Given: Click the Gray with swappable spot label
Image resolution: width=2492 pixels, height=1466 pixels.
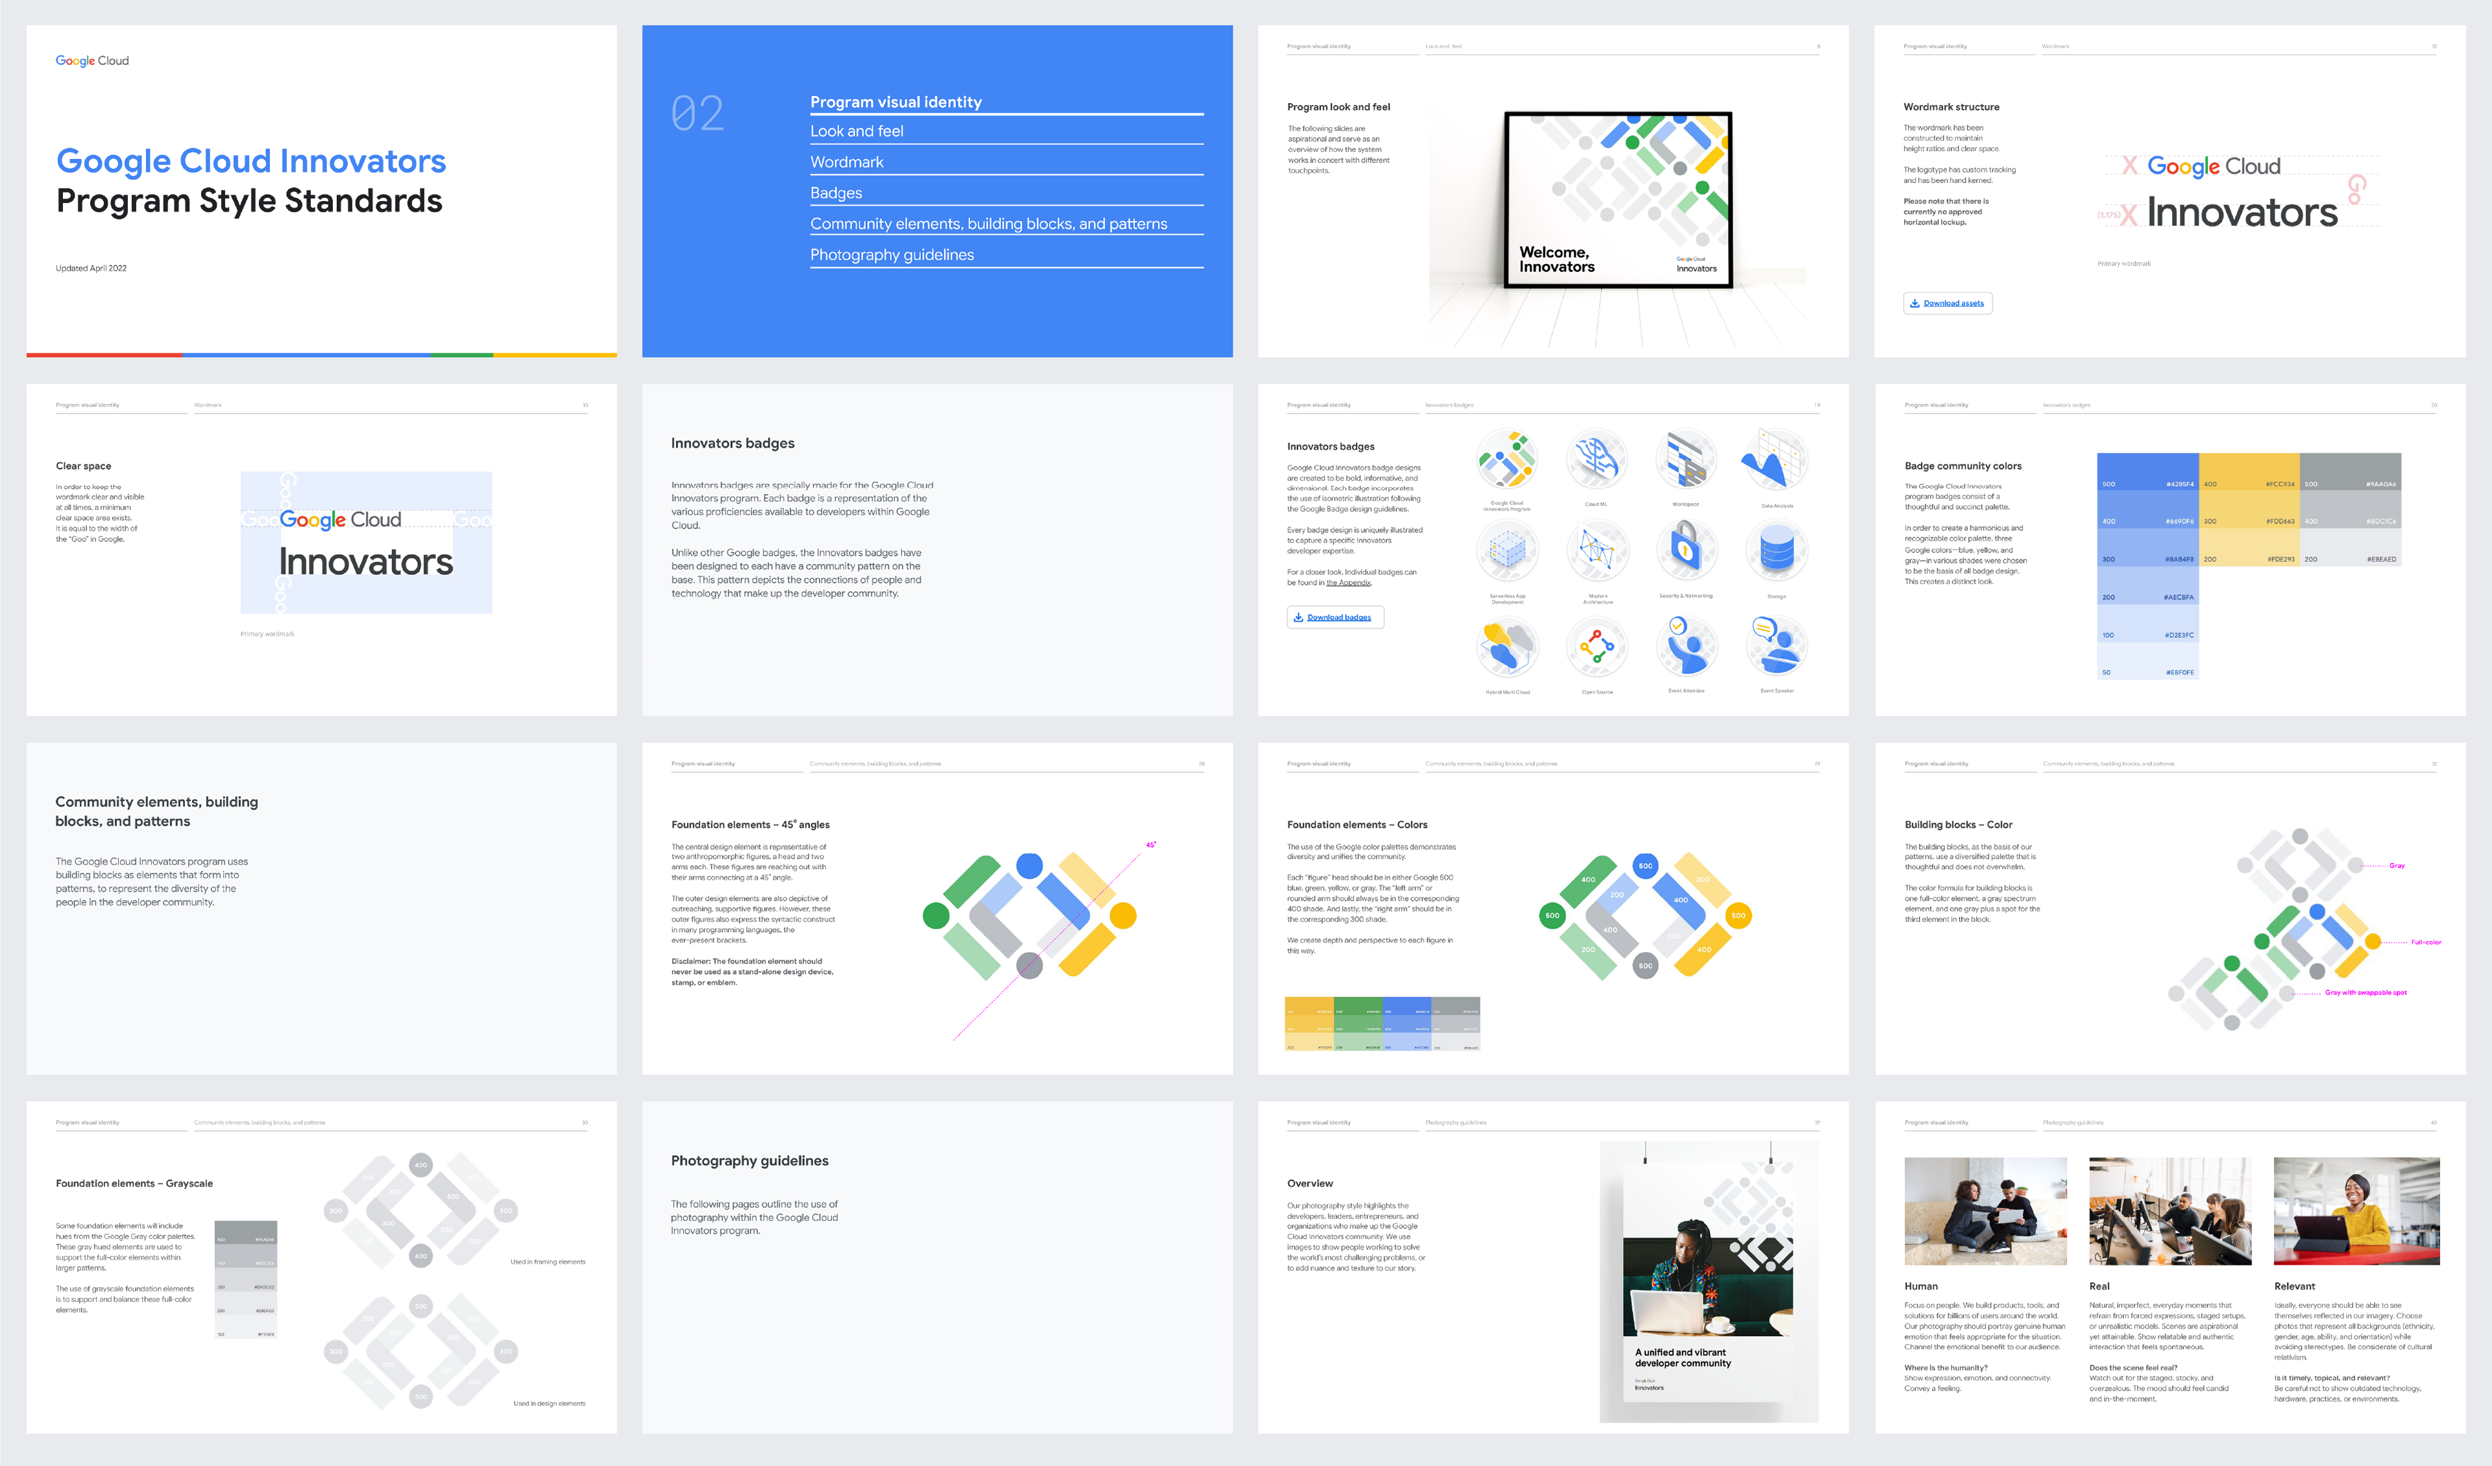Looking at the screenshot, I should point(2365,992).
